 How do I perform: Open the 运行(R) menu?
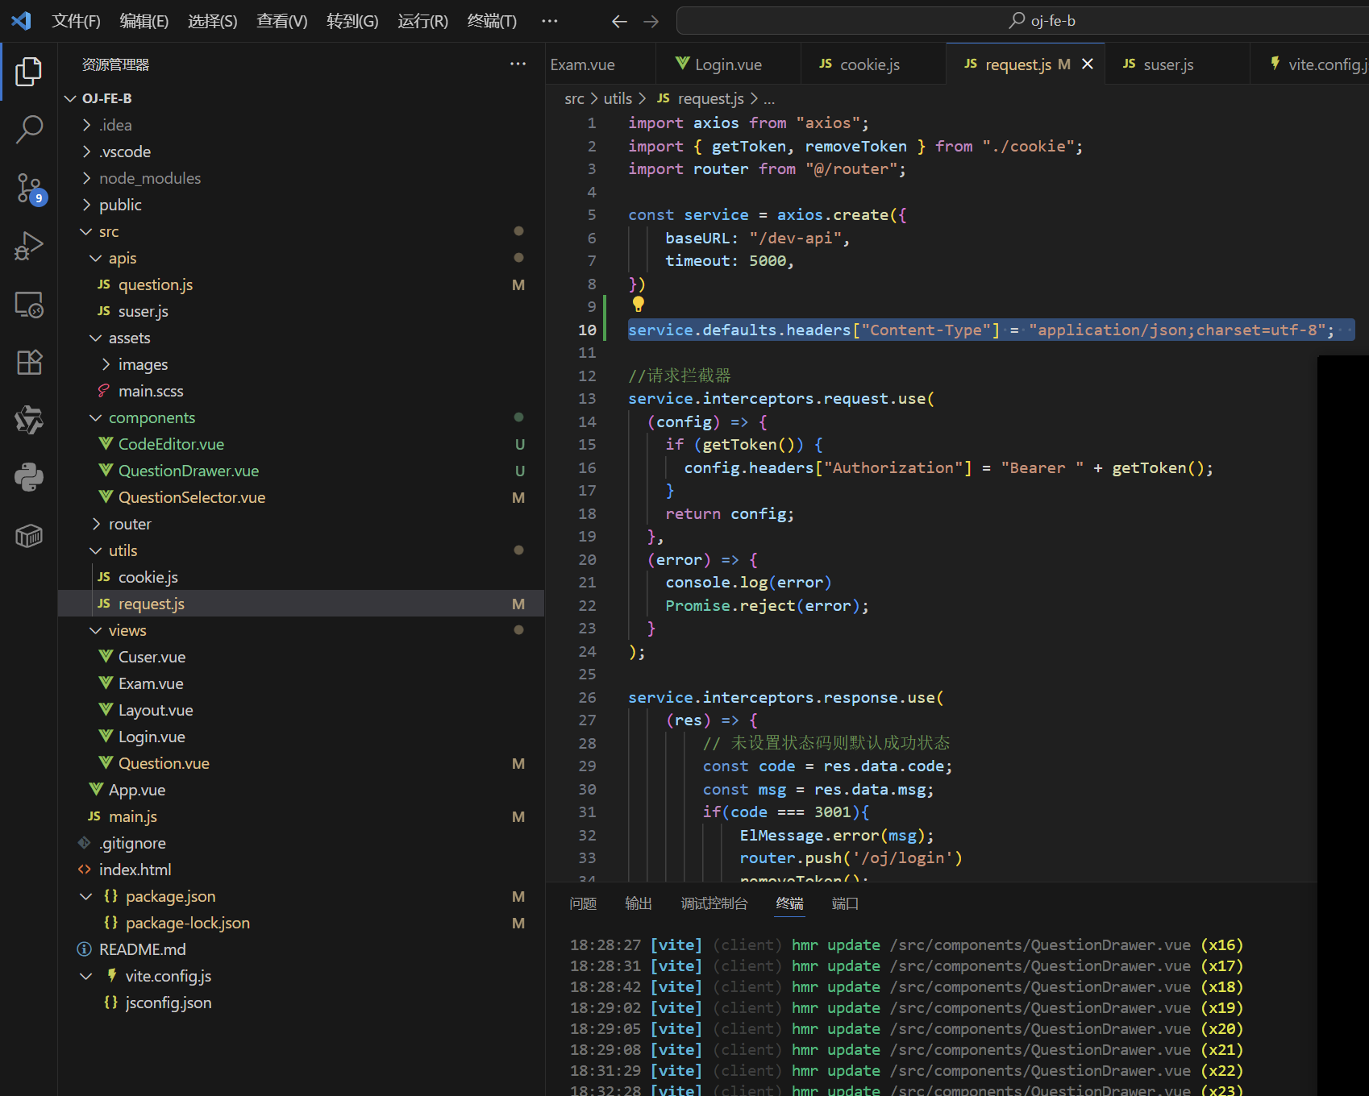pos(422,21)
